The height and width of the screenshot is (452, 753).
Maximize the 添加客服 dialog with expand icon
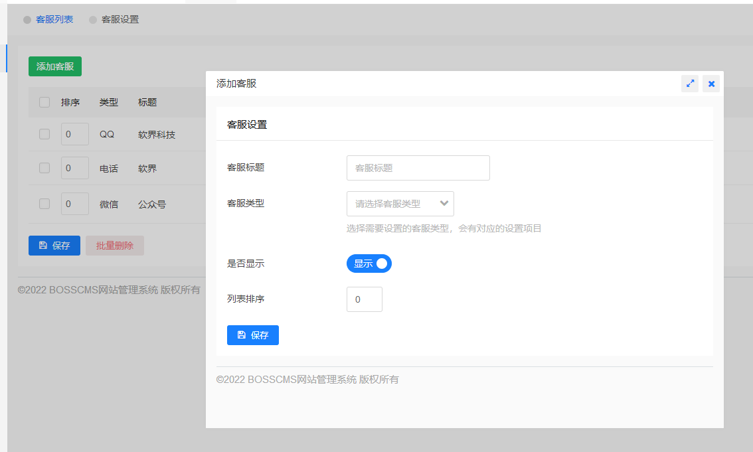690,84
